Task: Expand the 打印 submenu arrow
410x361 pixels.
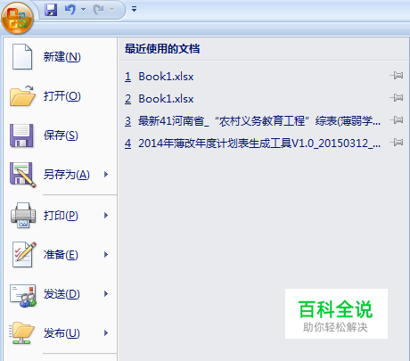Action: (x=106, y=215)
